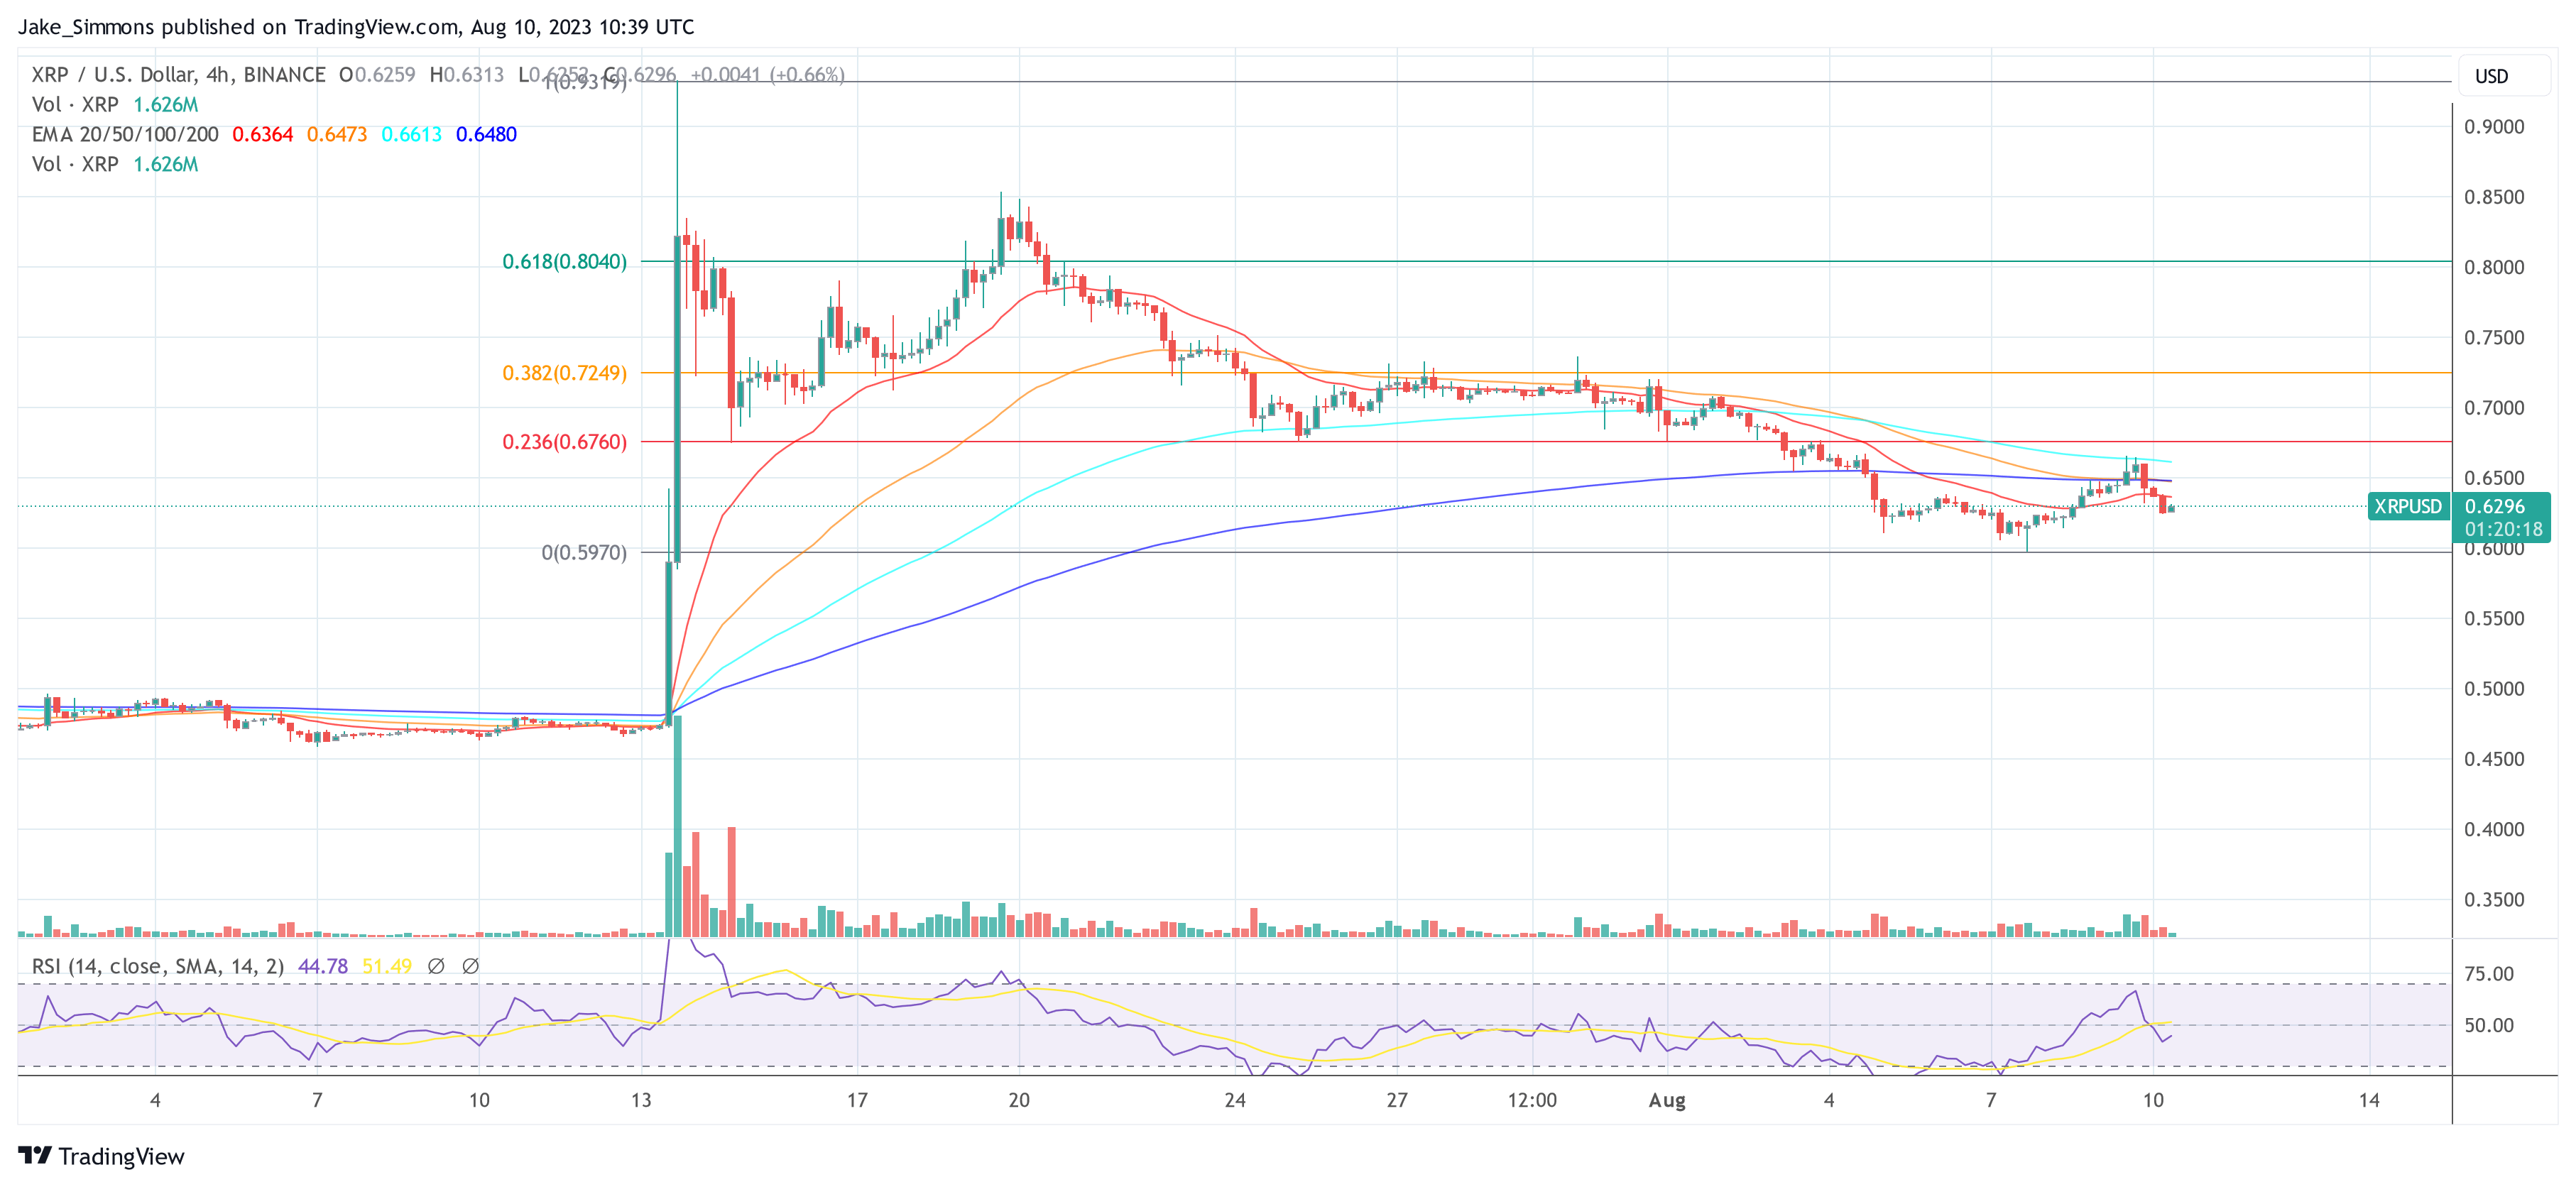Click the cyan EMA 100 value 0.6613
Screen dimensions: 2576x1187
pos(411,134)
